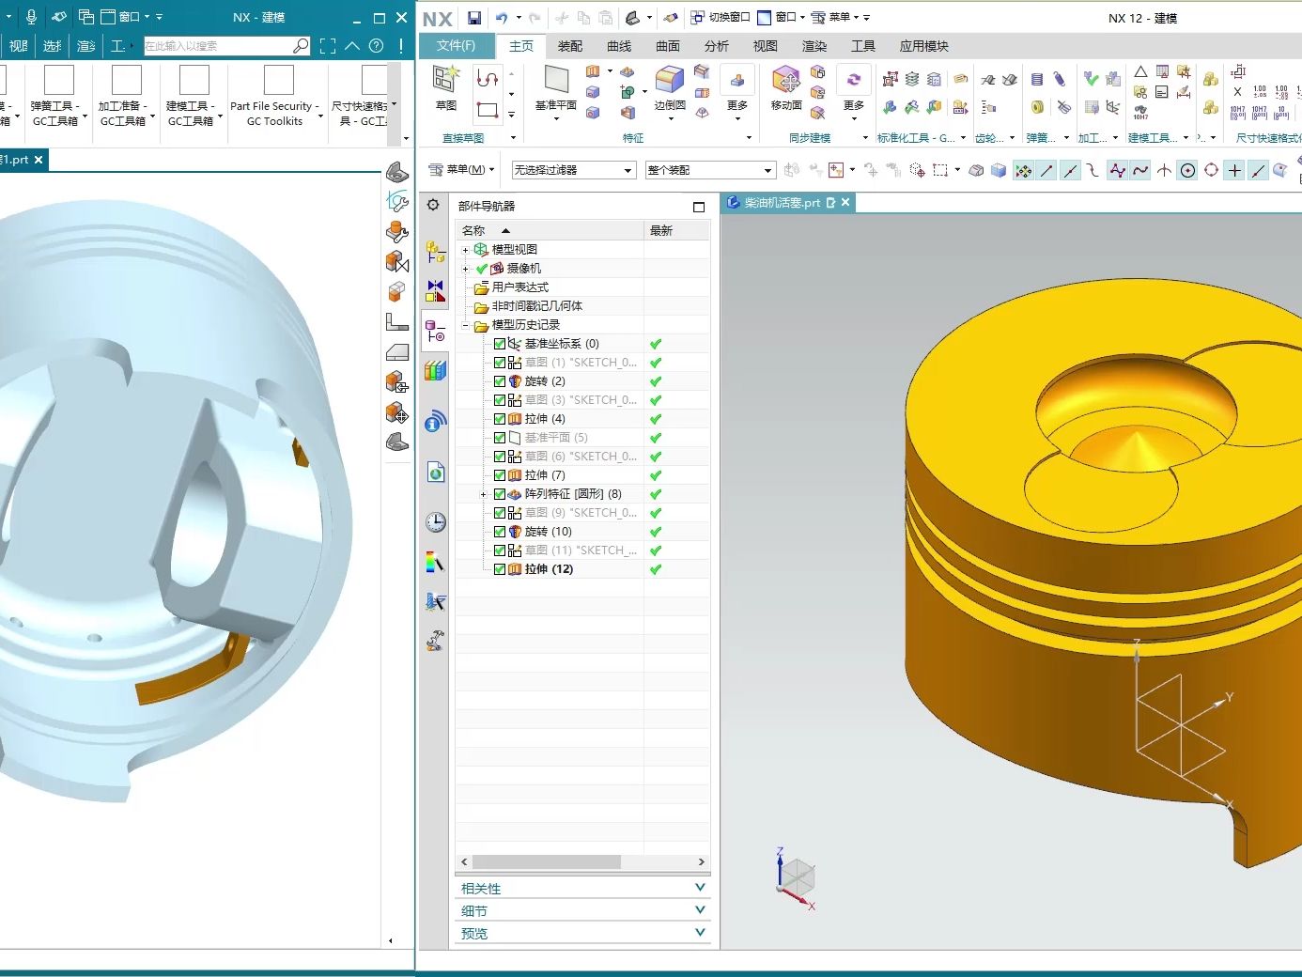Screen dimensions: 1302x977
Task: Click the Undo arrow icon
Action: pyautogui.click(x=502, y=18)
